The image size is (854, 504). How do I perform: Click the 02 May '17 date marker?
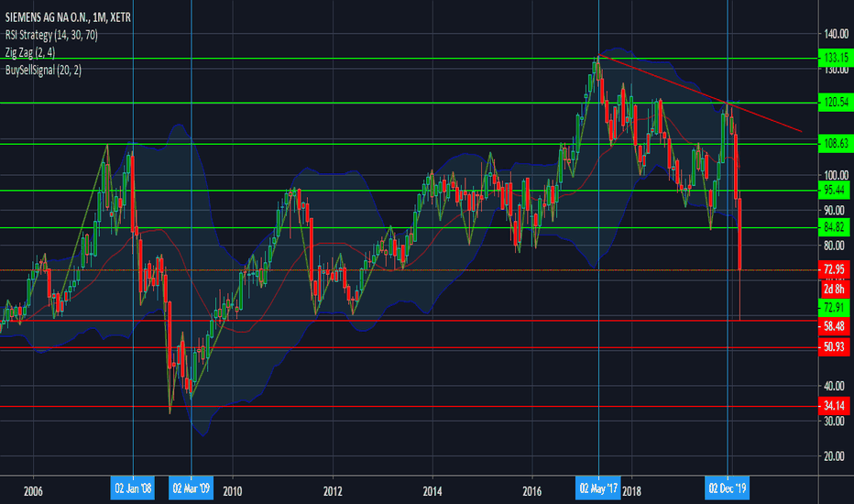[x=598, y=488]
